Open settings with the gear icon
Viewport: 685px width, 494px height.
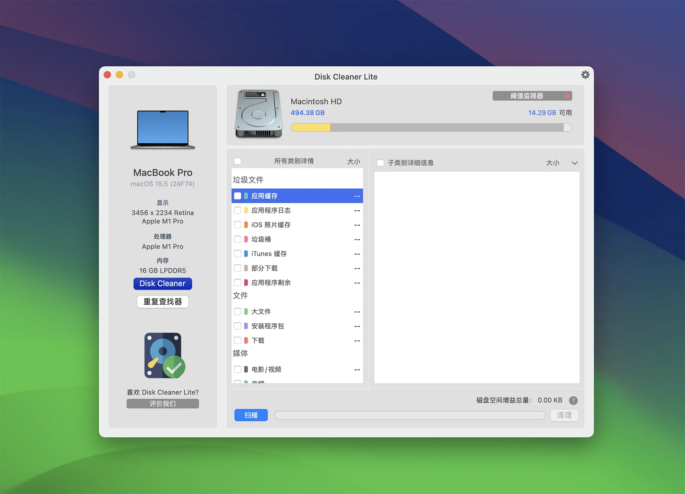(x=585, y=74)
